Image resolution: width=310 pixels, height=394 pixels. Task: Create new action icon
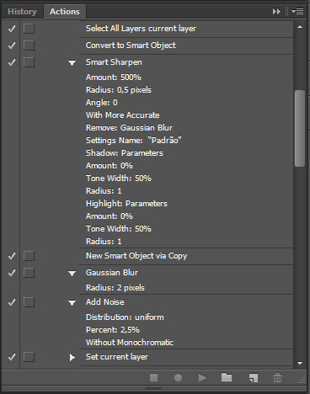click(x=254, y=378)
